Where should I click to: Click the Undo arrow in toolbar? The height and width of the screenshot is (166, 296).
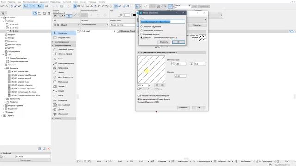coord(3,6)
